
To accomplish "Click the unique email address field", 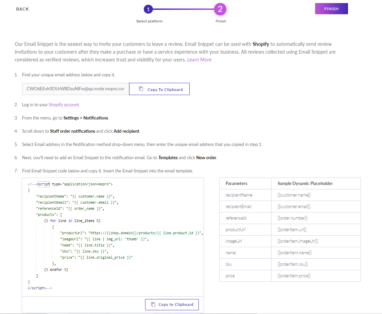I will coord(75,89).
